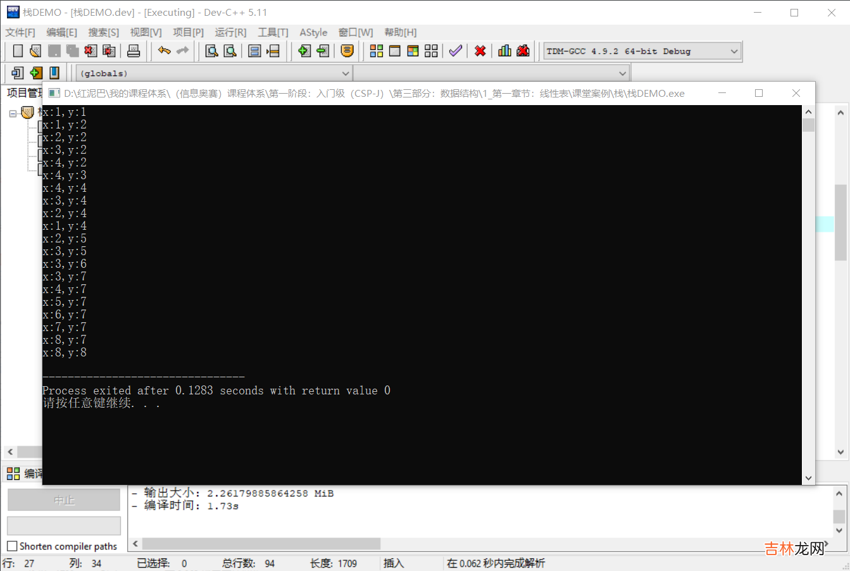Click the Goto function toolbar icon
850x571 pixels.
click(x=254, y=51)
